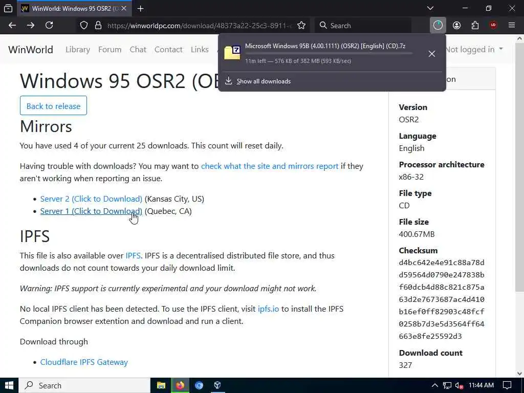
Task: Open the Links nav item
Action: pyautogui.click(x=200, y=50)
